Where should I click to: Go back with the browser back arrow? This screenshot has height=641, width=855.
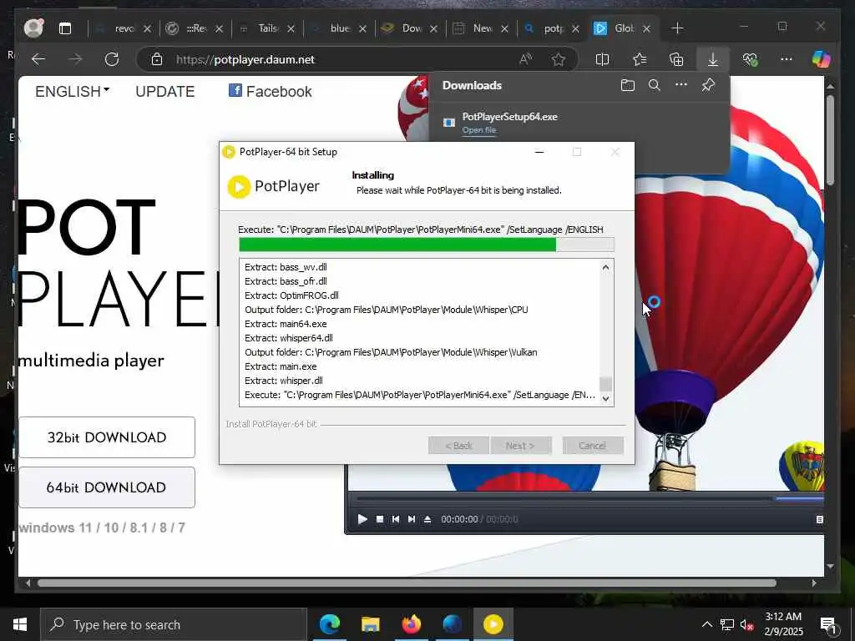pos(38,59)
